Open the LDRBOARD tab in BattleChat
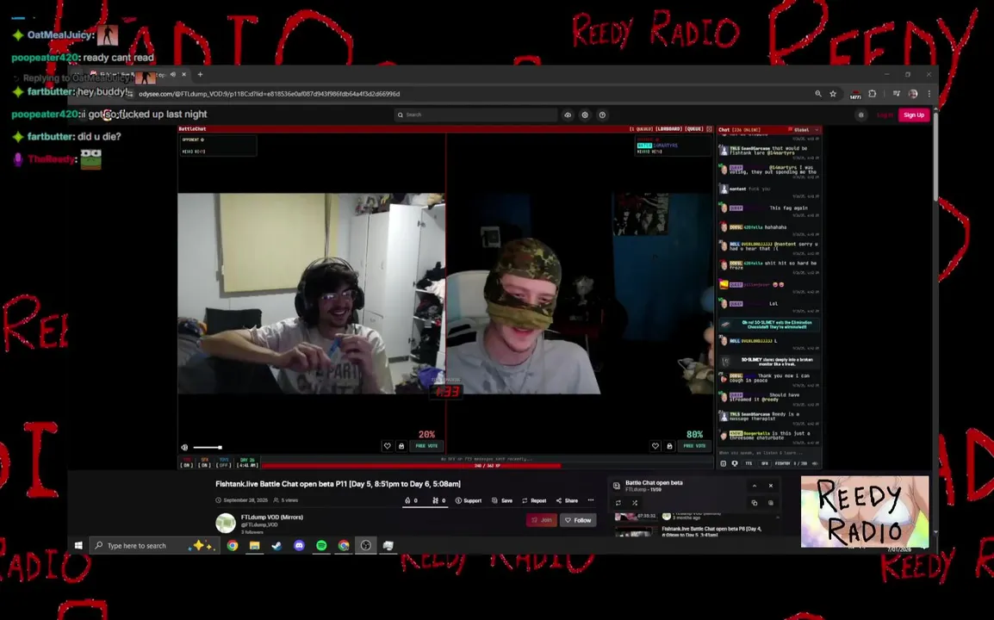The image size is (994, 620). pos(668,128)
